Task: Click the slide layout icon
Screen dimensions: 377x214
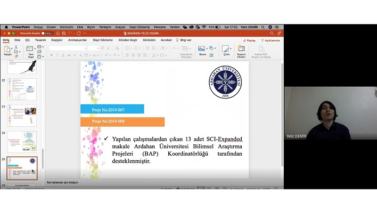Action: [39, 47]
